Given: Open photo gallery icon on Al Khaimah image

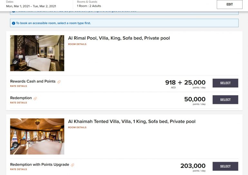Looking at the screenshot, I should 15,145.
